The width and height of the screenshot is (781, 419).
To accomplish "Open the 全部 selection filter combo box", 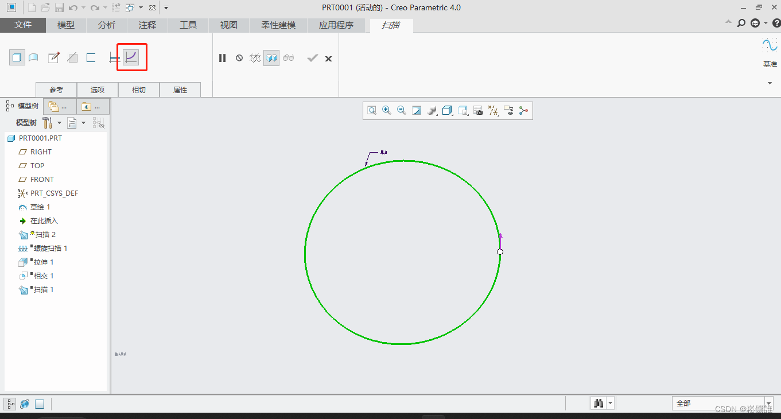I will click(722, 404).
